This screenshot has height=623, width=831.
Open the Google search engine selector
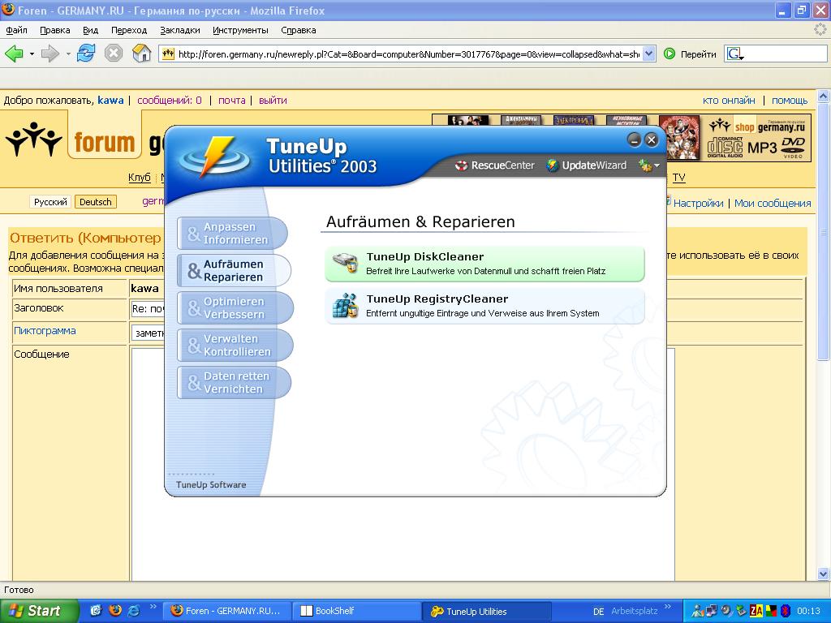735,54
